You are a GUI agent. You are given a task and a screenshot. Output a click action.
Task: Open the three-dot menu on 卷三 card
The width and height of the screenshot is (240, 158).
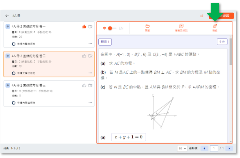pyautogui.click(x=90, y=103)
